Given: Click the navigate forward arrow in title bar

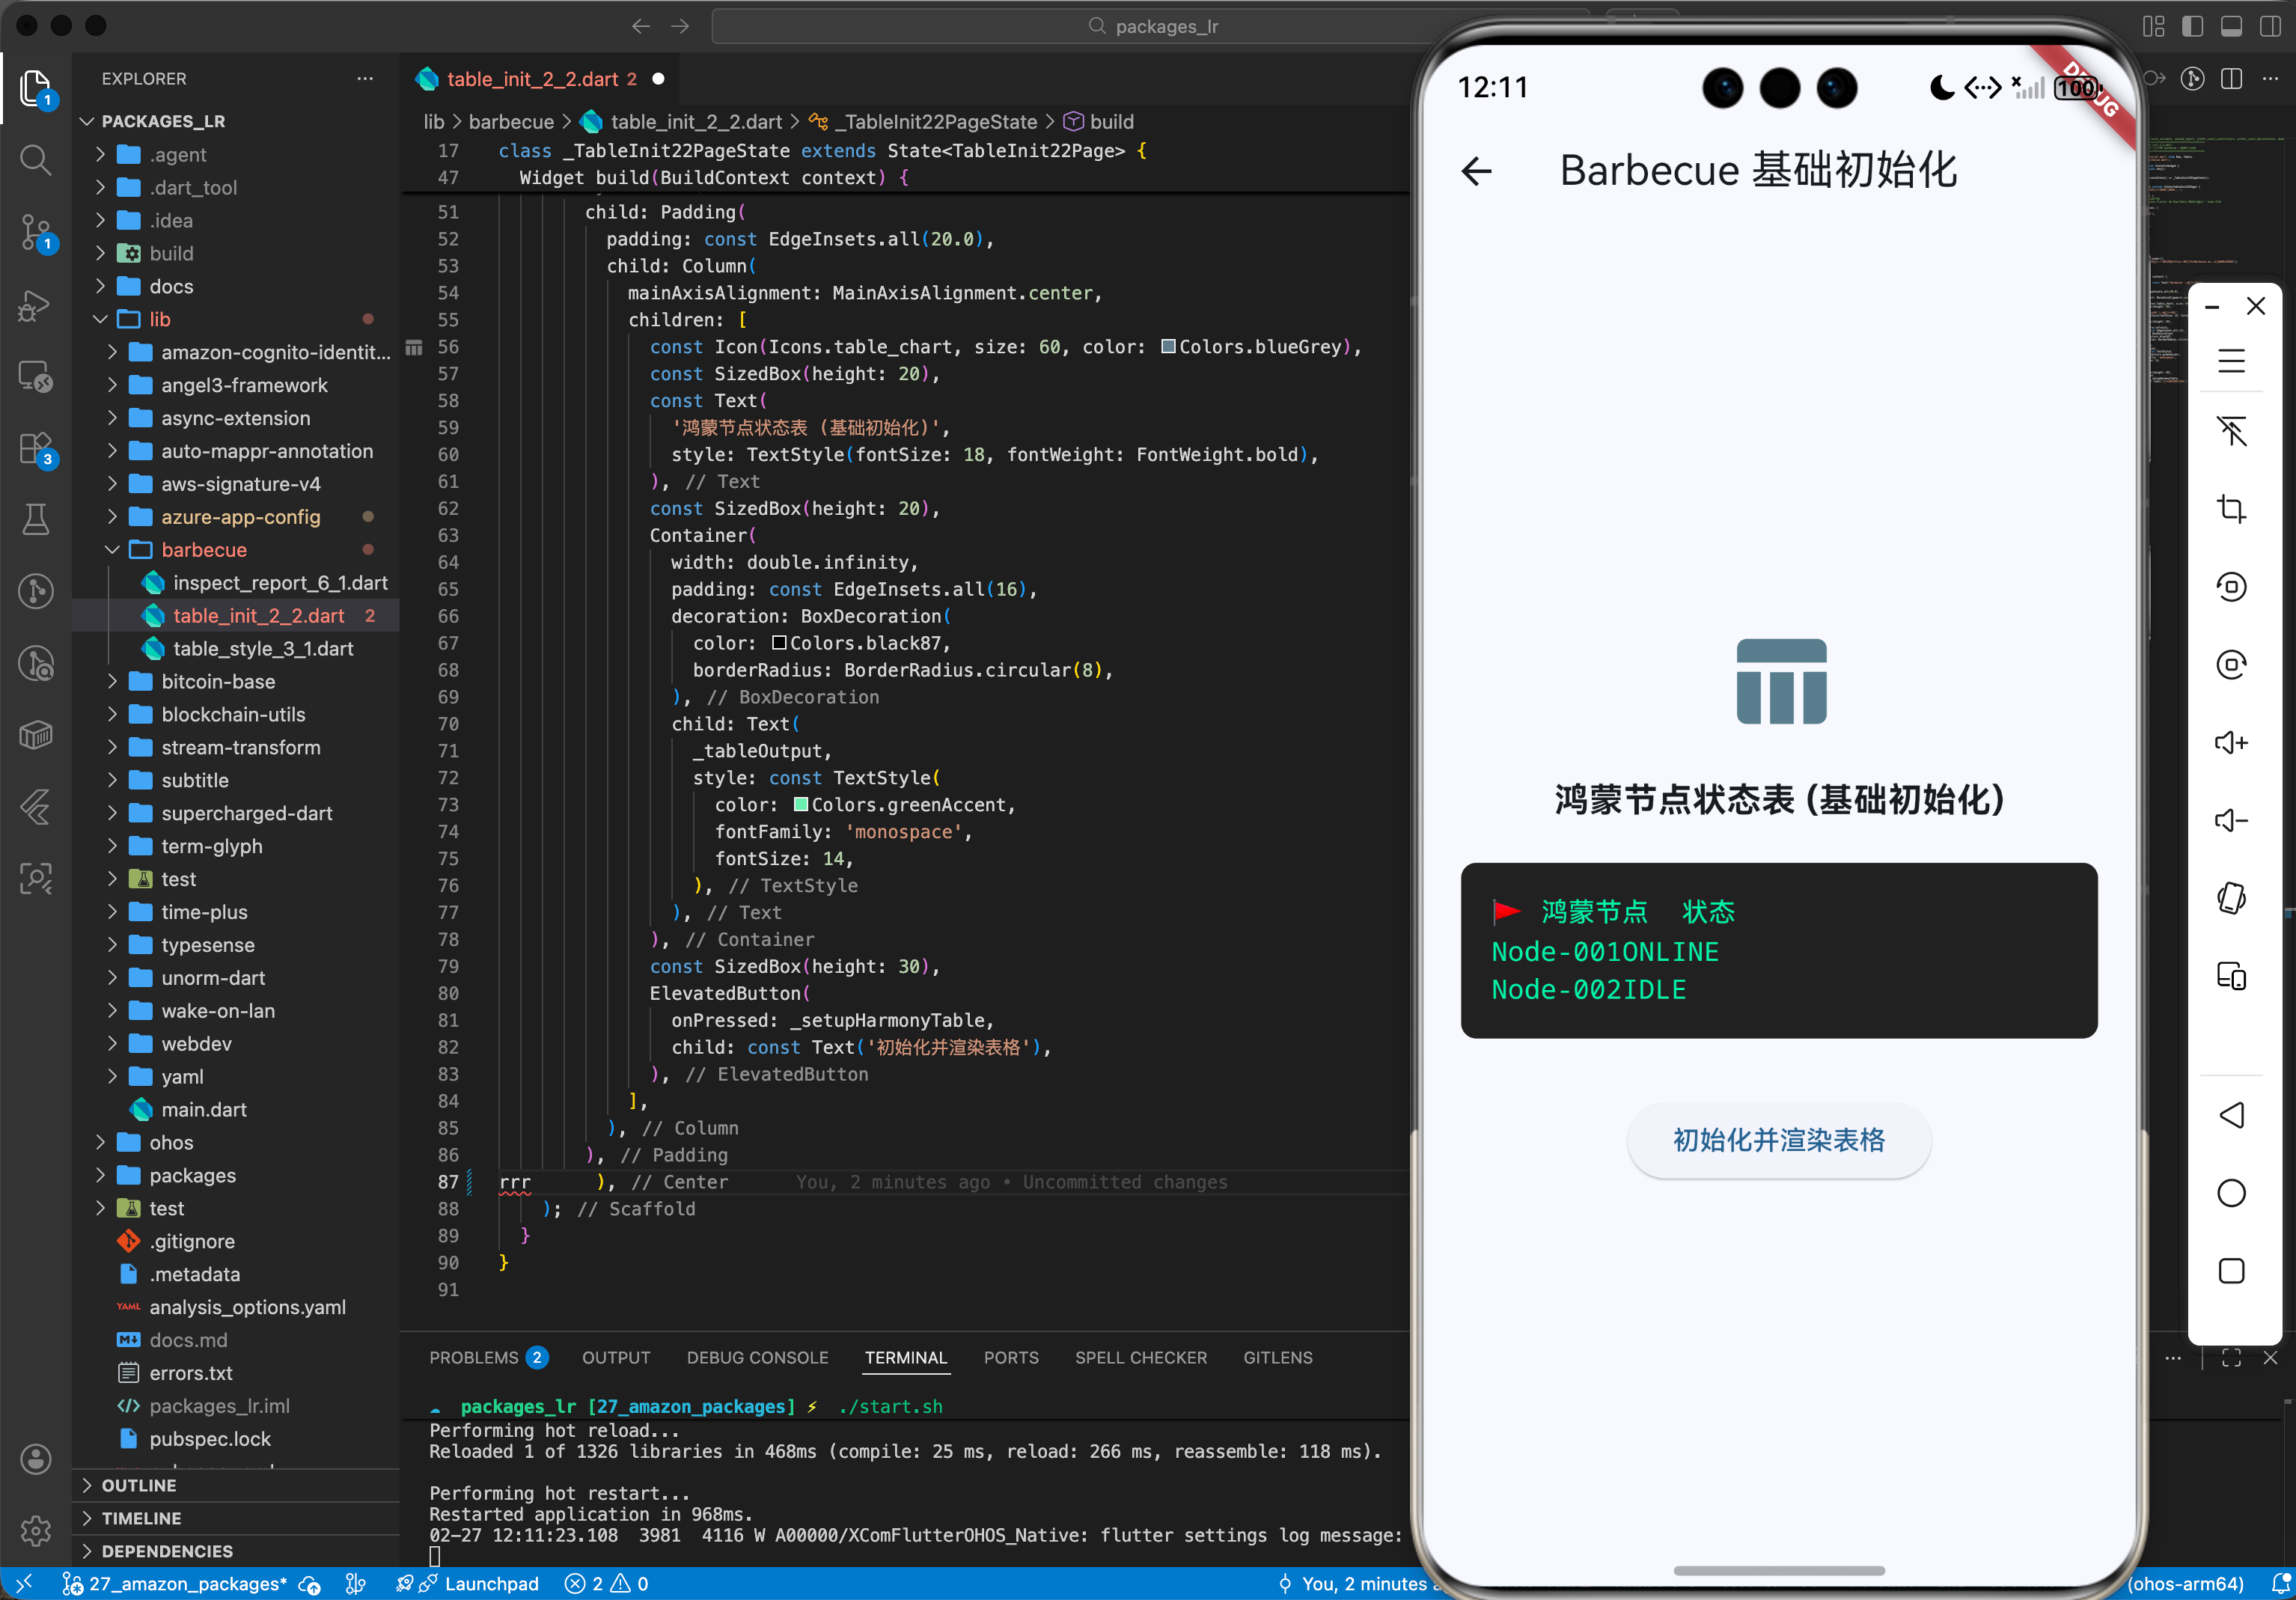Looking at the screenshot, I should tap(680, 26).
